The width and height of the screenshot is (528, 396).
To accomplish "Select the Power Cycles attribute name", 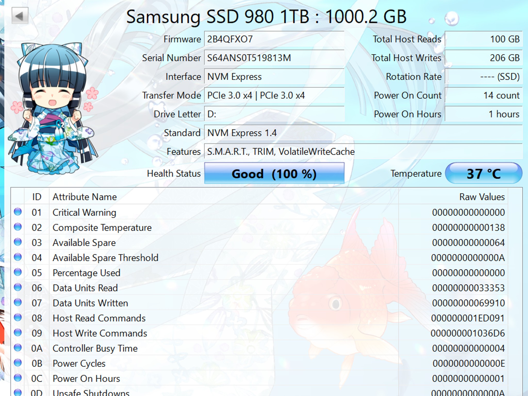I will pyautogui.click(x=79, y=363).
